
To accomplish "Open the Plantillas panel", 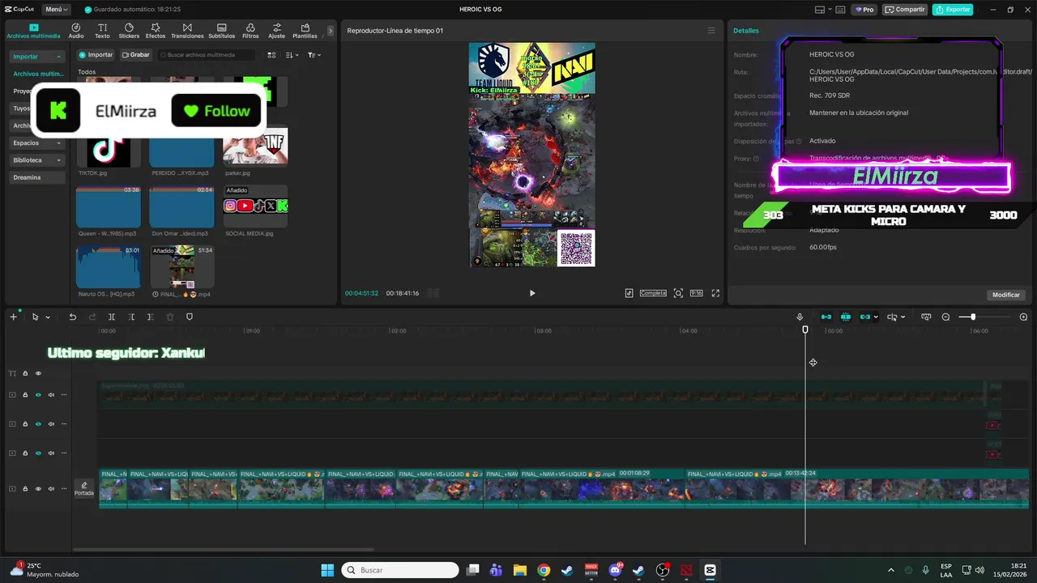I will pos(305,31).
